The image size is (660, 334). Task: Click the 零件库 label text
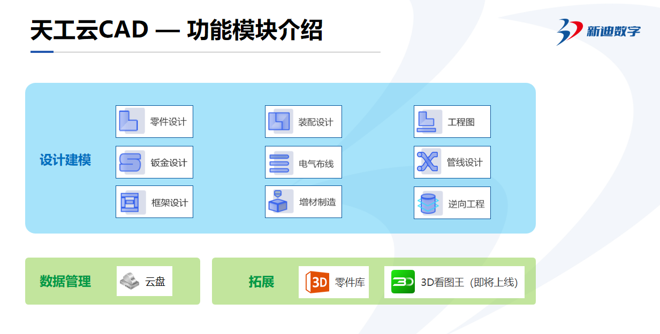coord(350,282)
